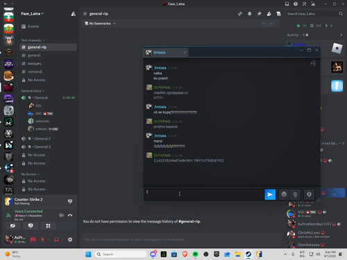Open emoticon picker in Steam chat
The height and width of the screenshot is (260, 347).
tap(284, 194)
